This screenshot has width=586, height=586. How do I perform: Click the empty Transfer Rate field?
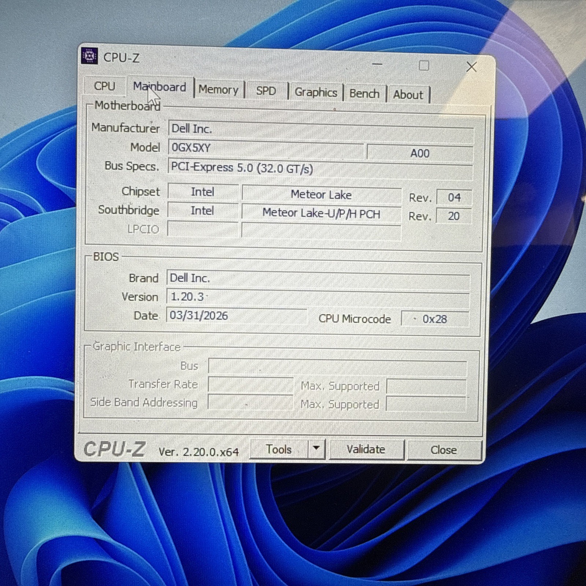(251, 385)
